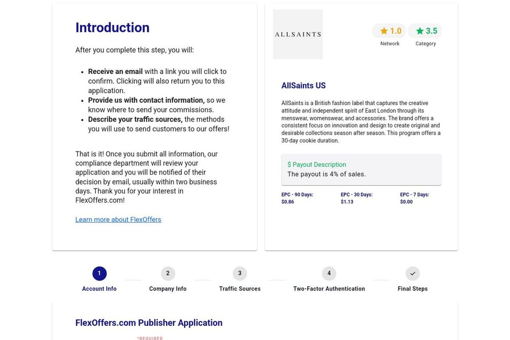
Task: Click the EPC - 7 Days value $0.00
Action: point(406,202)
